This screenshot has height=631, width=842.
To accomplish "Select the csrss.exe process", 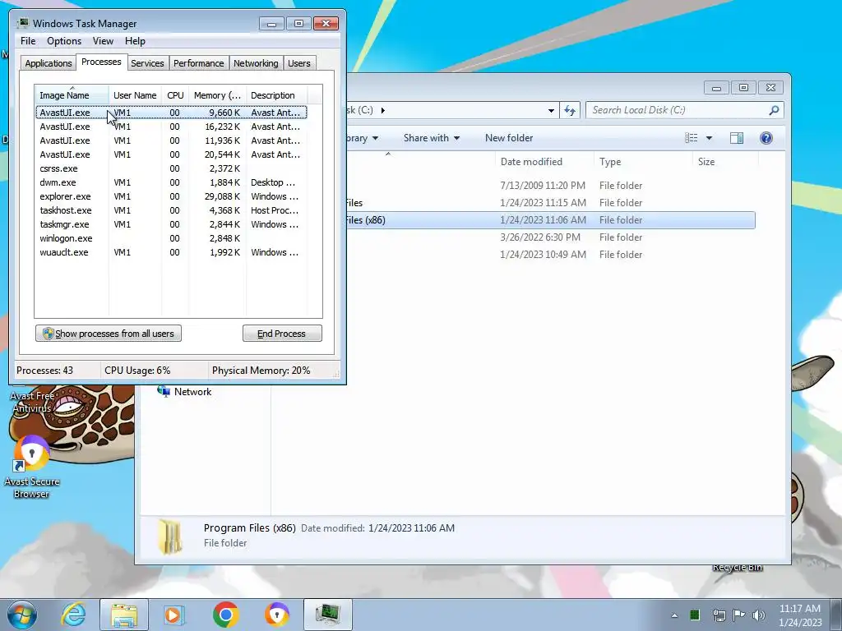I will [171, 168].
